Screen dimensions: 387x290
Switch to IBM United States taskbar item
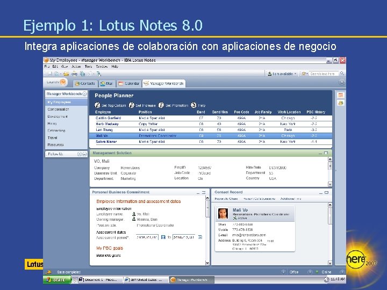(x=146, y=279)
